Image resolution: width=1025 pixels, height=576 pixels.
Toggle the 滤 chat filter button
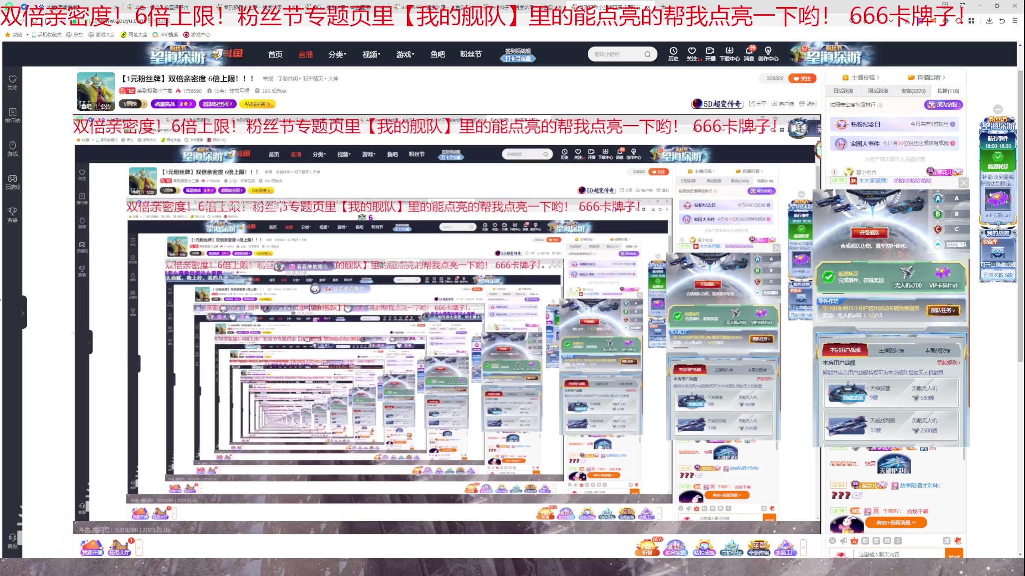coord(947,541)
